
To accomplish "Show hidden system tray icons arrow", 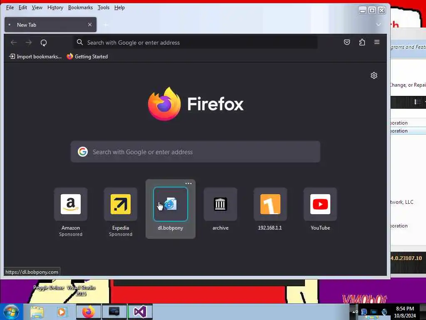I will [354, 312].
